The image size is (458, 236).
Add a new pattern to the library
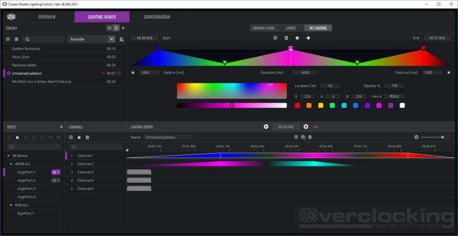tap(8, 39)
